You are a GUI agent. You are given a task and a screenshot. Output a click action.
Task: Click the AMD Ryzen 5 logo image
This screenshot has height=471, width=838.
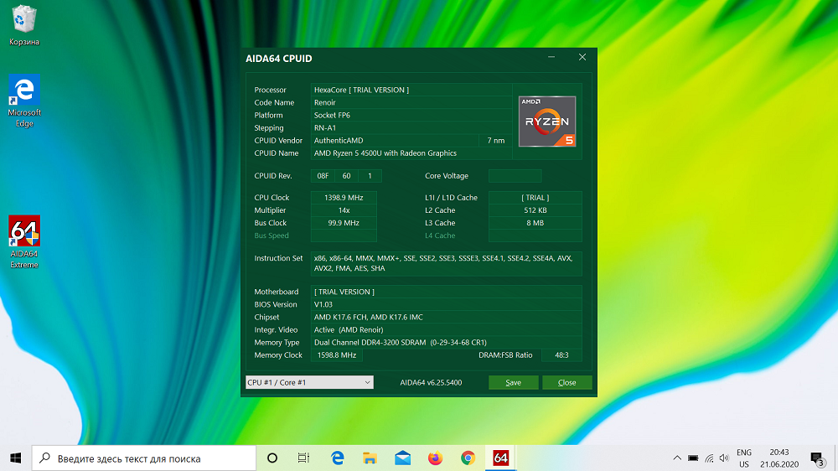(x=547, y=122)
